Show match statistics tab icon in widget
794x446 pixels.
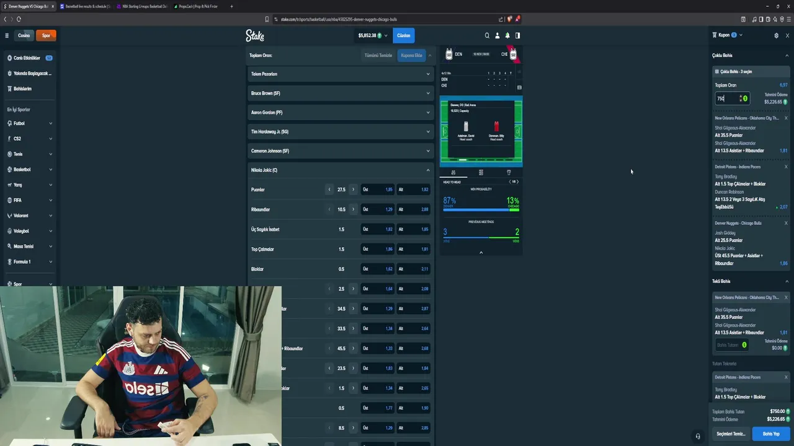[481, 172]
